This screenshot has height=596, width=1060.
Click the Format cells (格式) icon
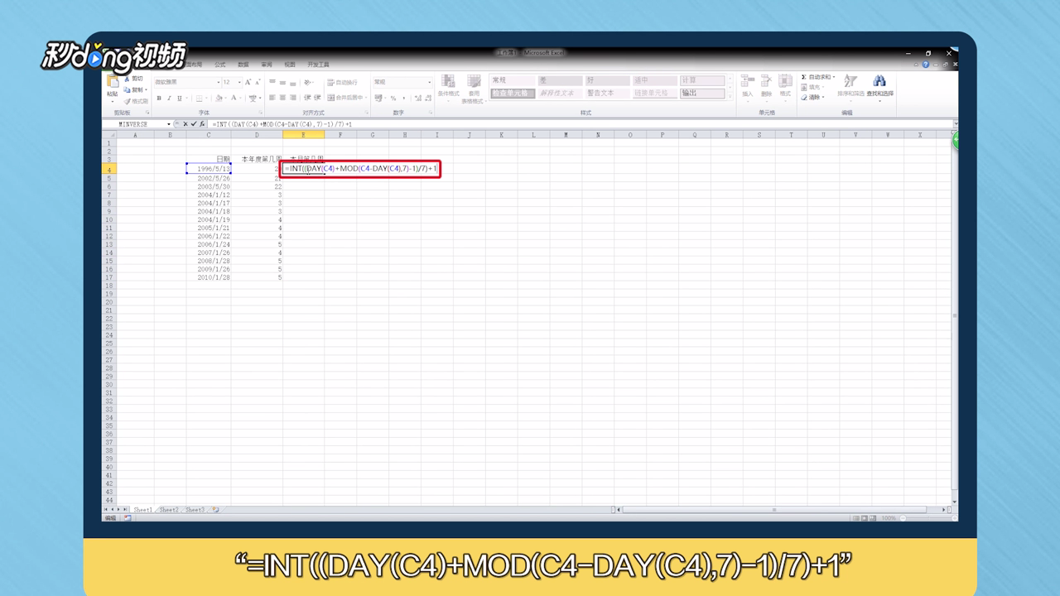[785, 82]
